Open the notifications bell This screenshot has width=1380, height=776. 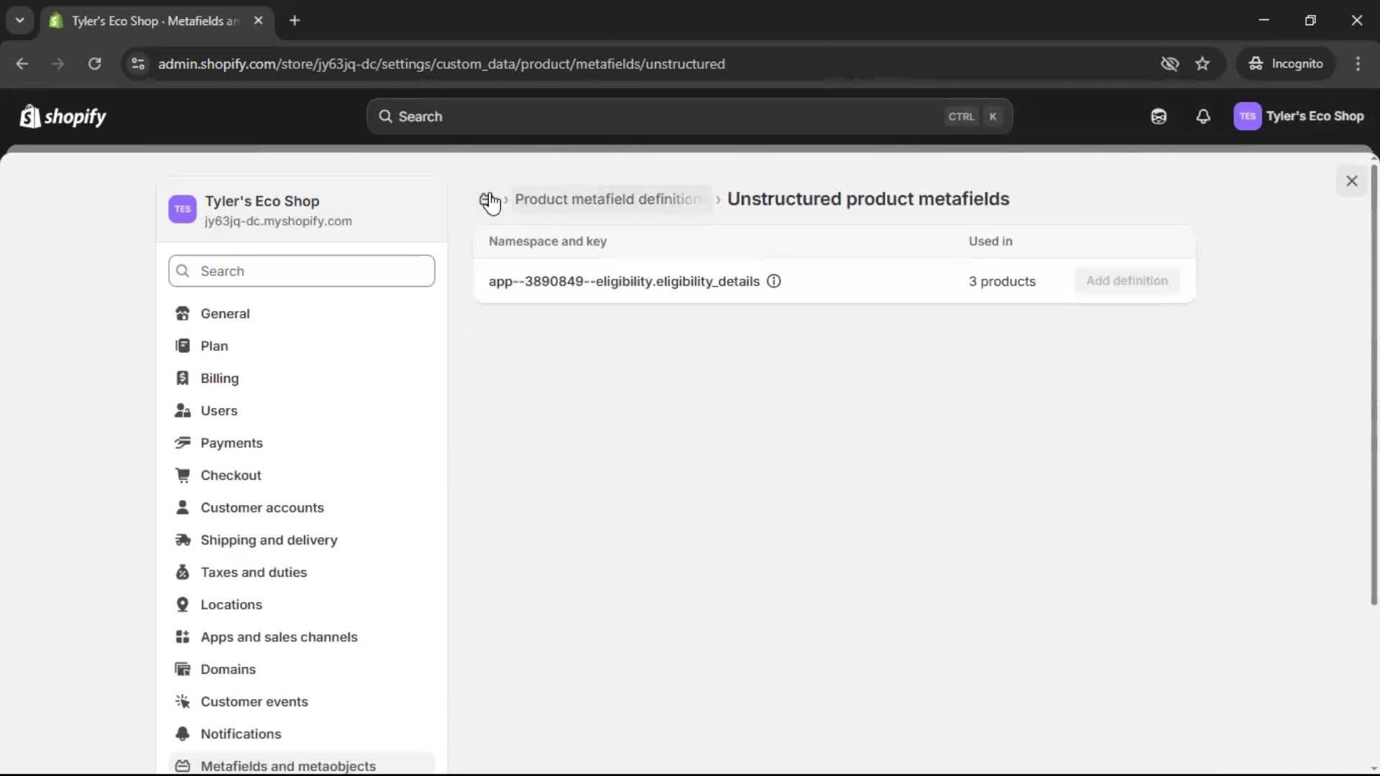[1204, 116]
